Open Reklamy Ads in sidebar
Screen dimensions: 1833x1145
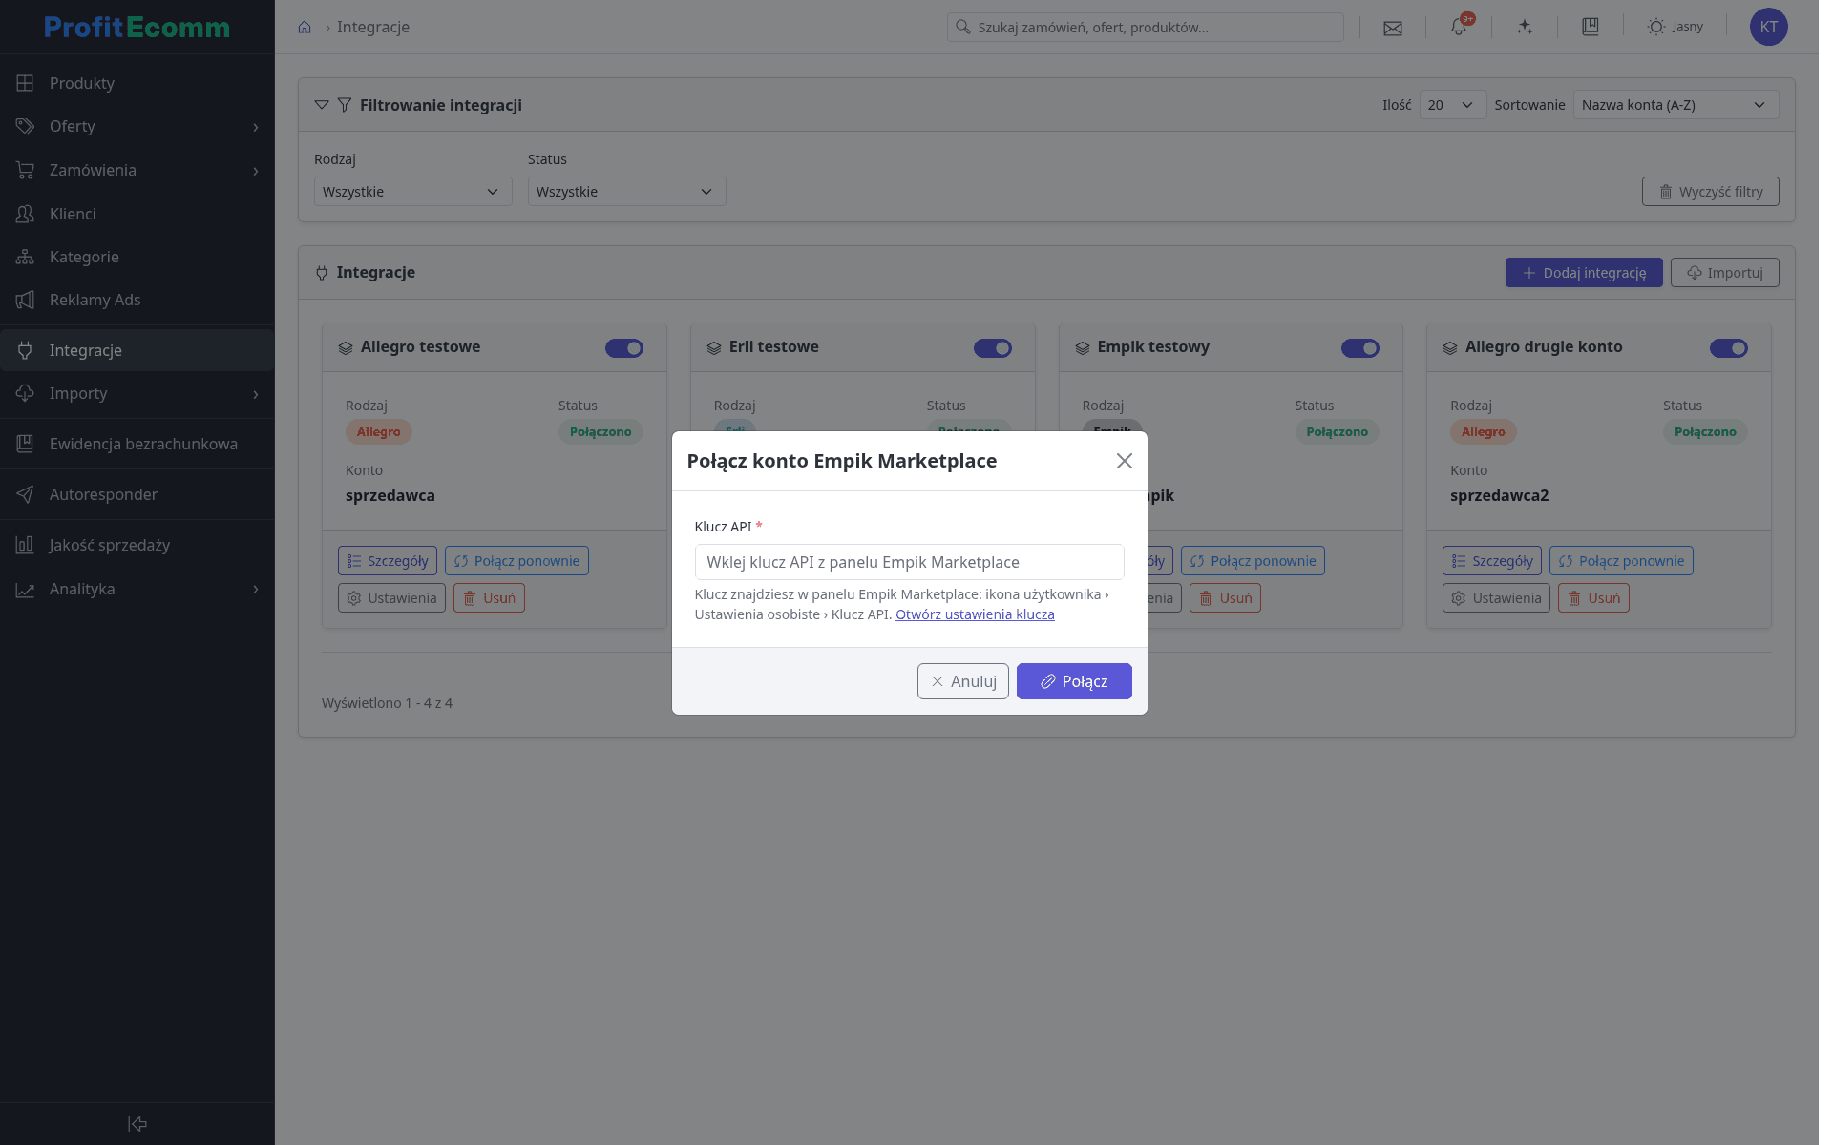[138, 302]
